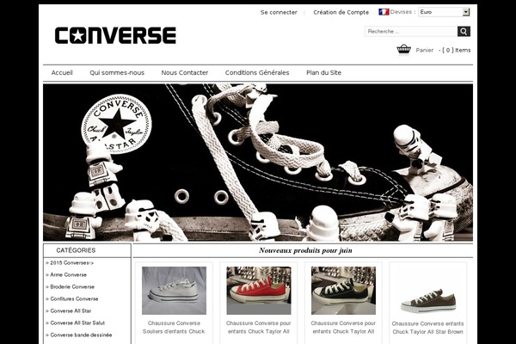
Task: Open Chaussure Converse enfants Chuck Taylor Brown link
Action: click(427, 328)
